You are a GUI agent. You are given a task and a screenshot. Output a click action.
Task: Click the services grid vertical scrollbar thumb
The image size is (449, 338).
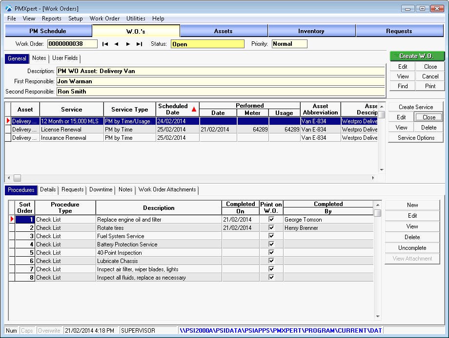point(382,114)
